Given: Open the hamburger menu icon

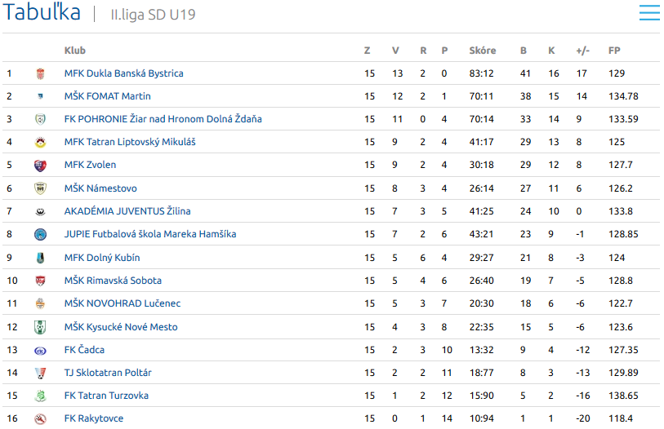Looking at the screenshot, I should pos(649,13).
